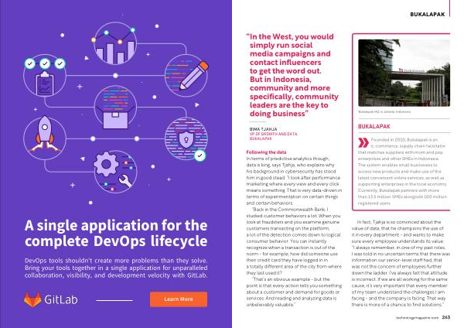Click the ad headline 'A single application for the'
The height and width of the screenshot is (328, 464).
coord(116,226)
